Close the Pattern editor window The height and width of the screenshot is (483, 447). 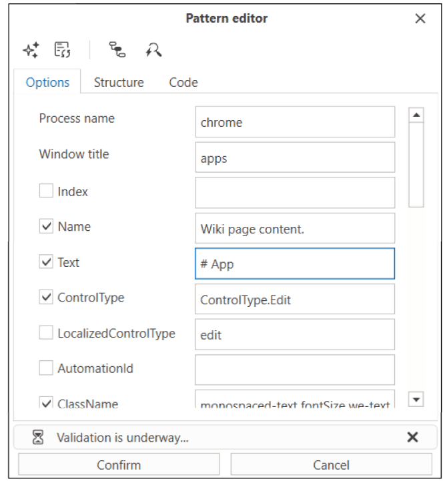(420, 19)
